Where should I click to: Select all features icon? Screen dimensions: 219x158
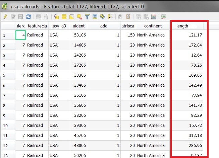pos(64,17)
